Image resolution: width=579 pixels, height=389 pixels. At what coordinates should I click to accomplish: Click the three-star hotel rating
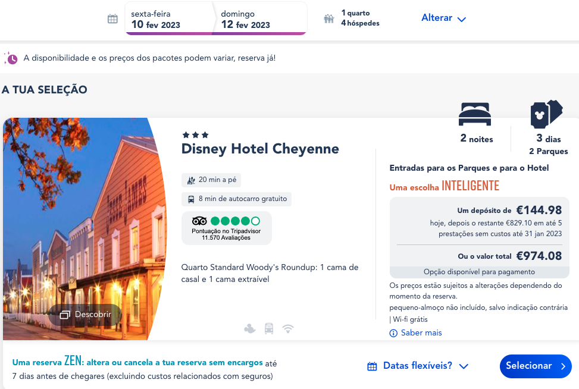pos(196,135)
